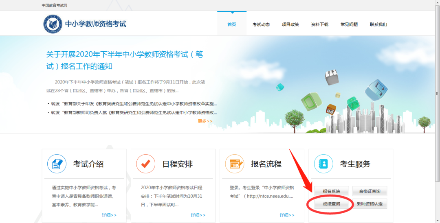440x223 pixels.
Task: Click the 日程安排 checkmark icon
Action: [x=145, y=164]
